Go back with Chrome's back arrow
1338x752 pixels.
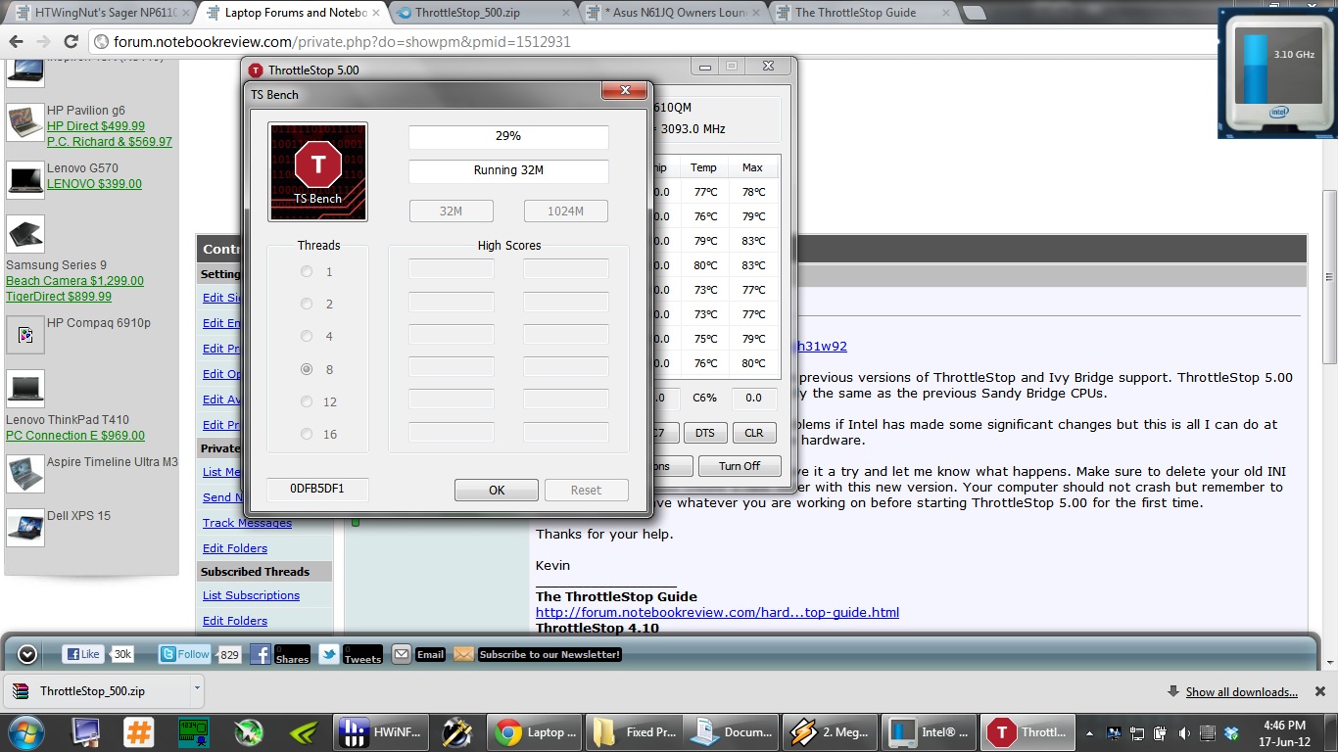(x=16, y=42)
